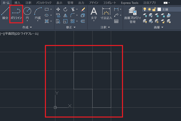This screenshot has height=121, width=181.
Task: Select the Rectangle draw tool
Action: [47, 9]
